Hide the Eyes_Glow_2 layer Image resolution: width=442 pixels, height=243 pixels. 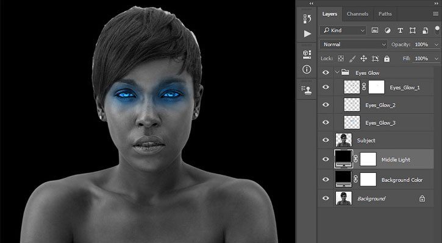point(326,105)
